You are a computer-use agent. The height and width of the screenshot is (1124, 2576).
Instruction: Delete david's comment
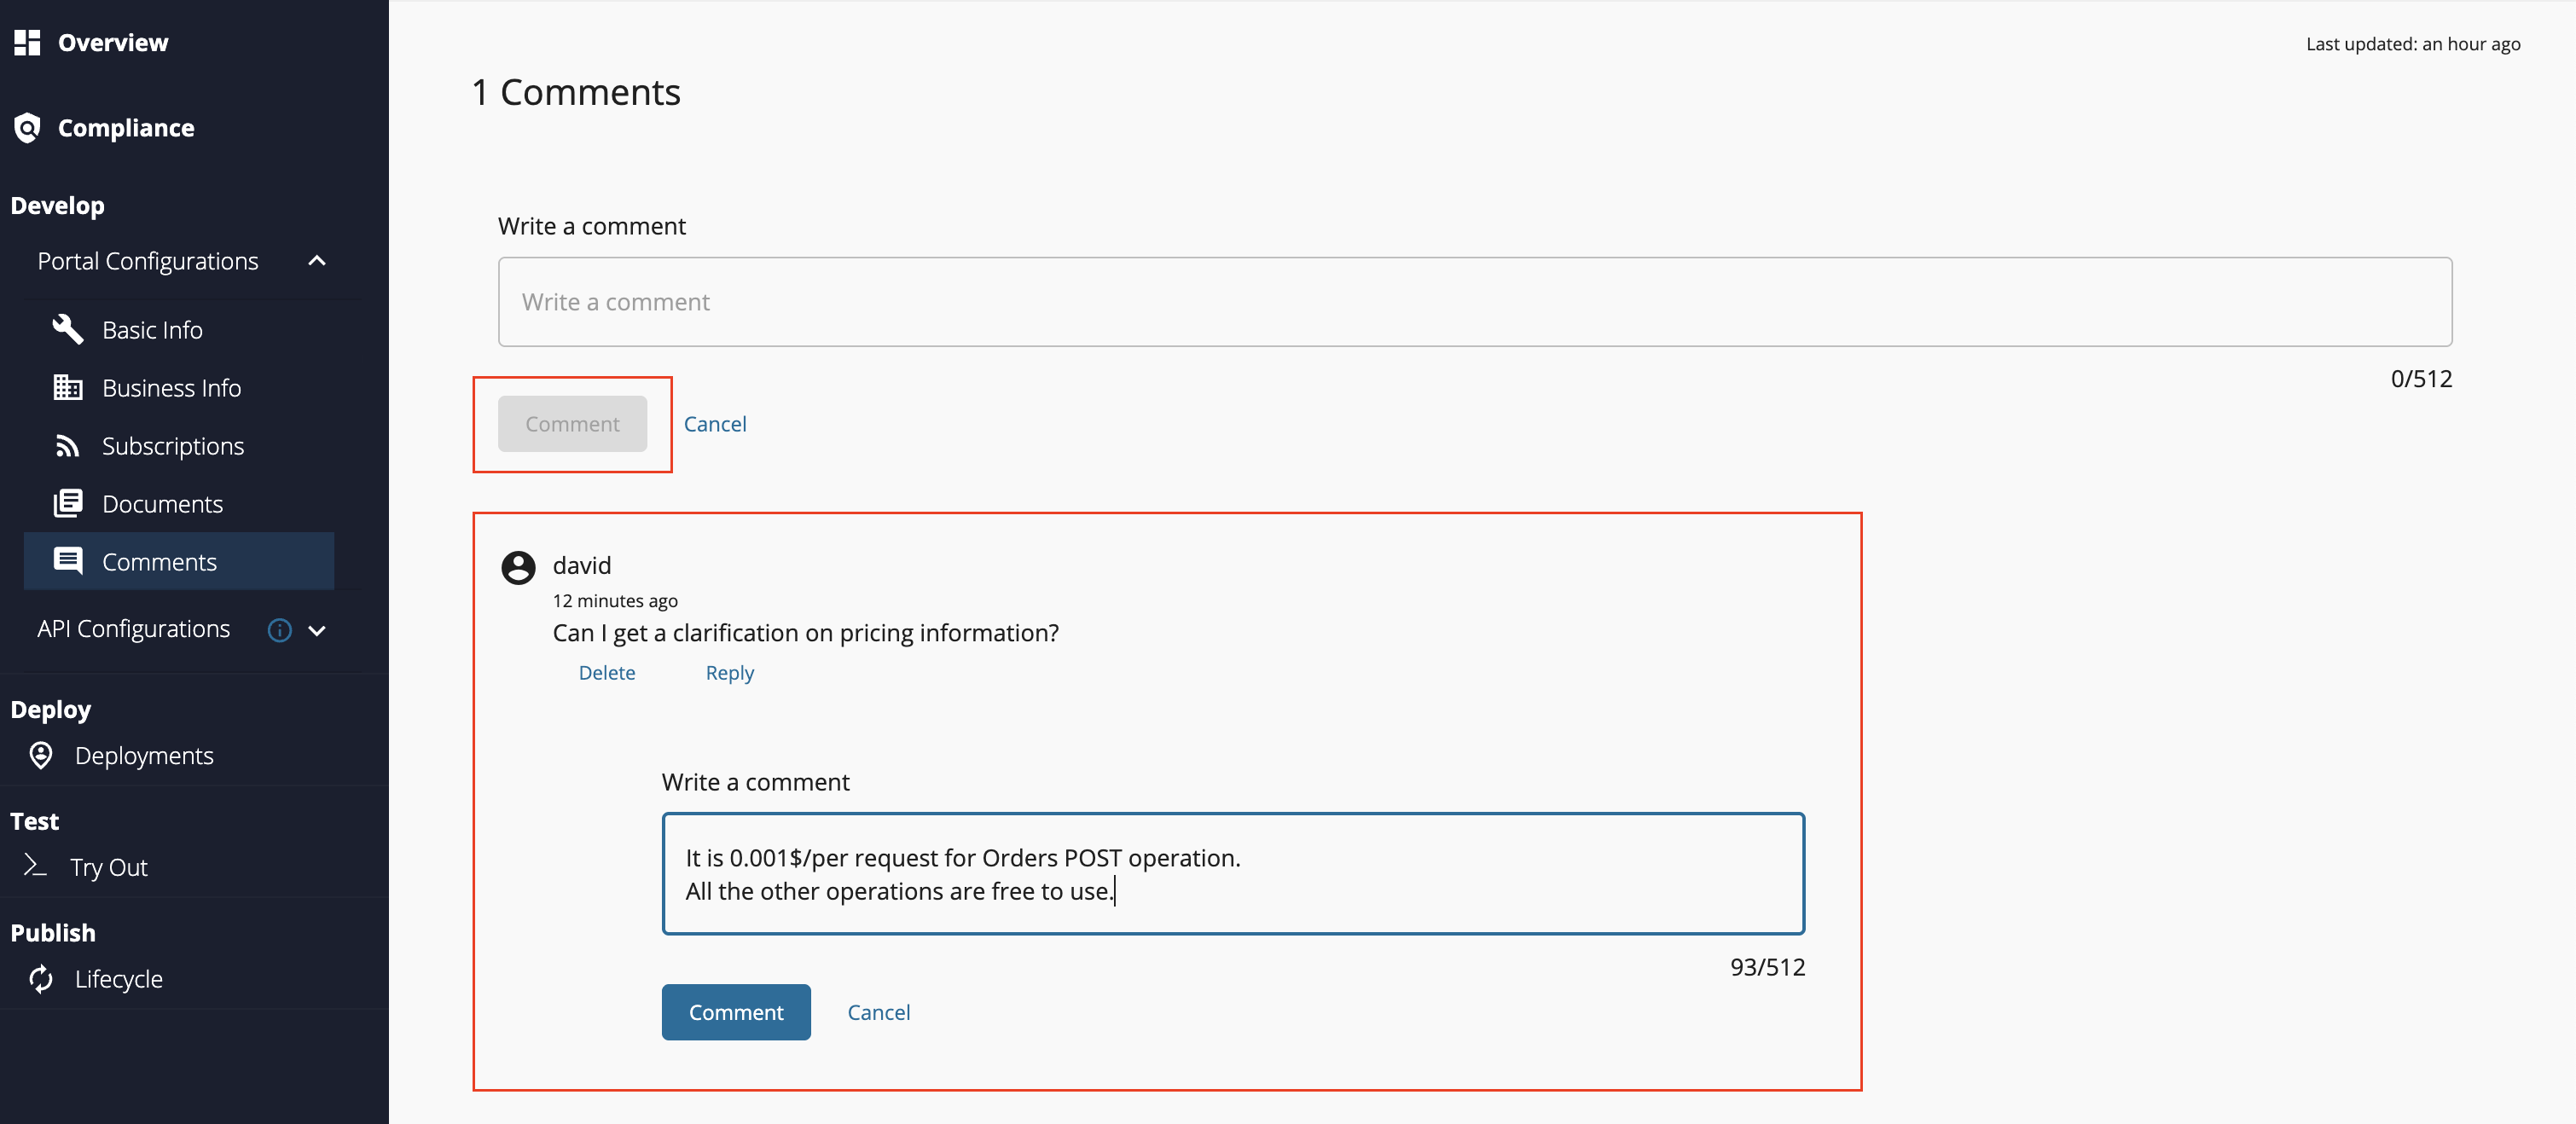(606, 672)
